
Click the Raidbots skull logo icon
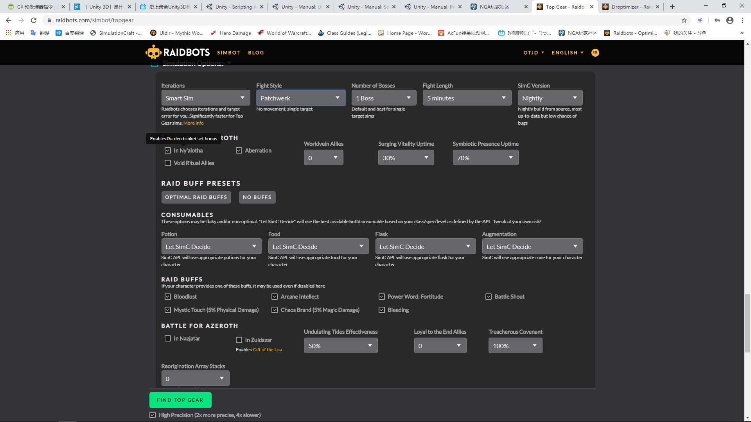[x=153, y=52]
